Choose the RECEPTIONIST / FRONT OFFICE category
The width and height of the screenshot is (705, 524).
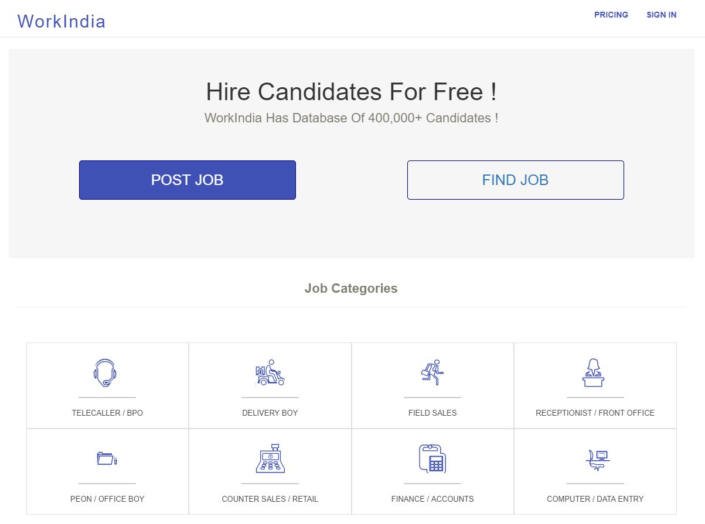pos(595,413)
